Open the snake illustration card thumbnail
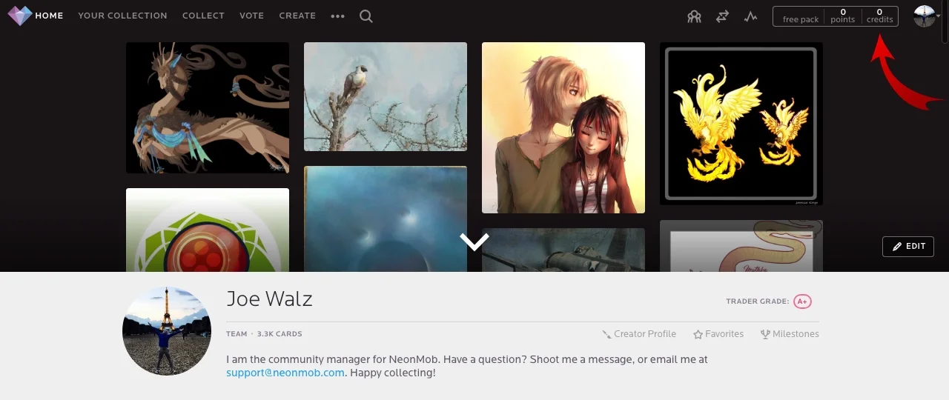949x400 pixels. [x=741, y=246]
